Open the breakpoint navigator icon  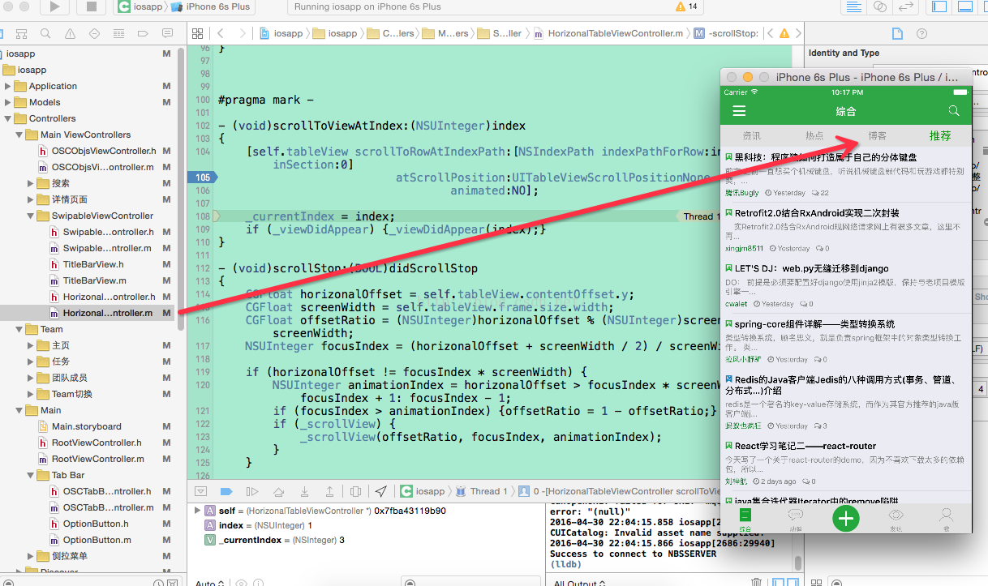point(143,33)
